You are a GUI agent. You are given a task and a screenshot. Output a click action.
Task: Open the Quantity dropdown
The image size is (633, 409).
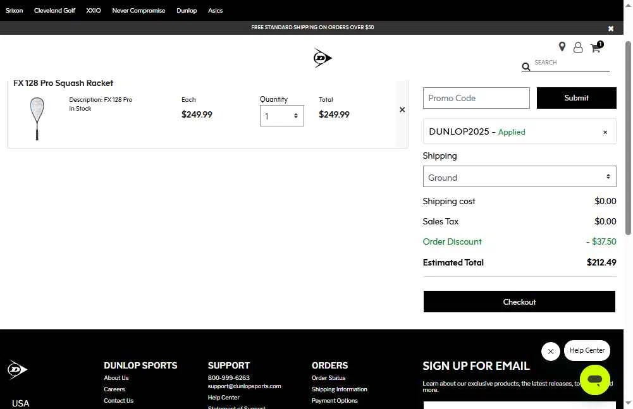point(282,116)
